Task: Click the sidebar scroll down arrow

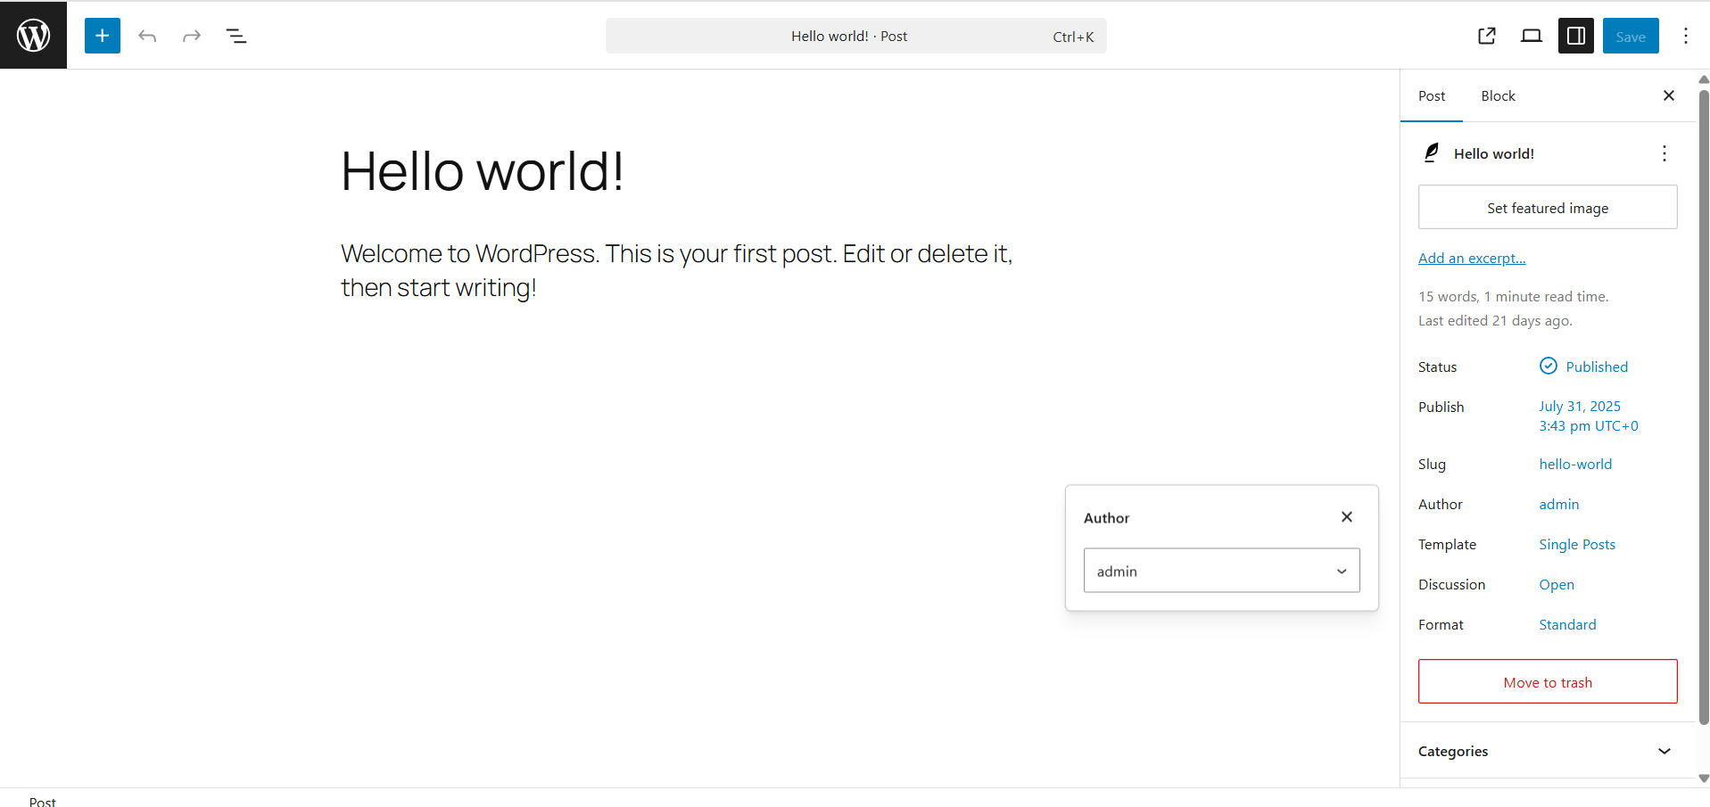Action: pos(1704,779)
